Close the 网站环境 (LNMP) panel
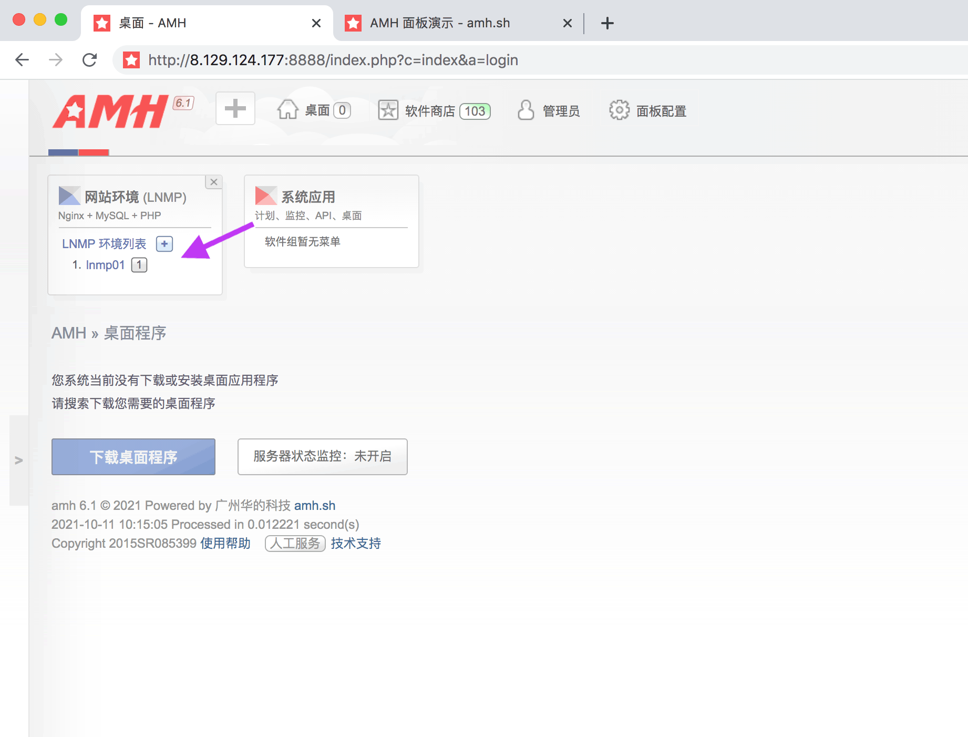 (214, 182)
